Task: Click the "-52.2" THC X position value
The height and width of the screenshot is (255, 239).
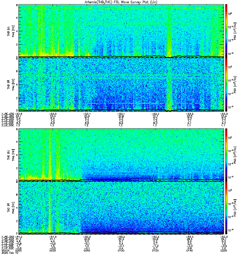Action: click(121, 237)
